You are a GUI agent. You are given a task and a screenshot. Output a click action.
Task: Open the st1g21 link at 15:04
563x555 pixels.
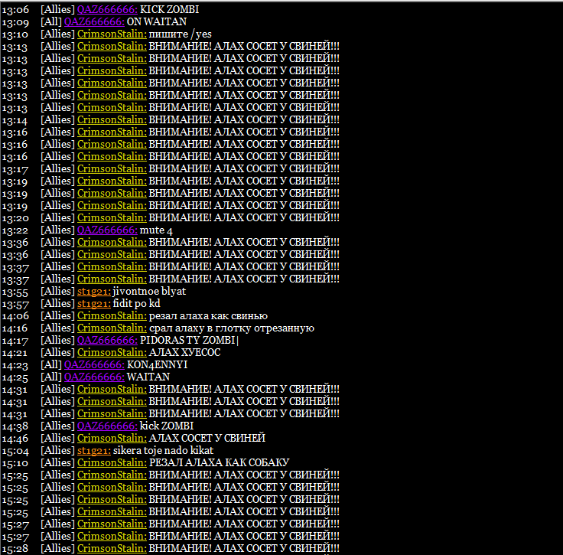click(94, 450)
